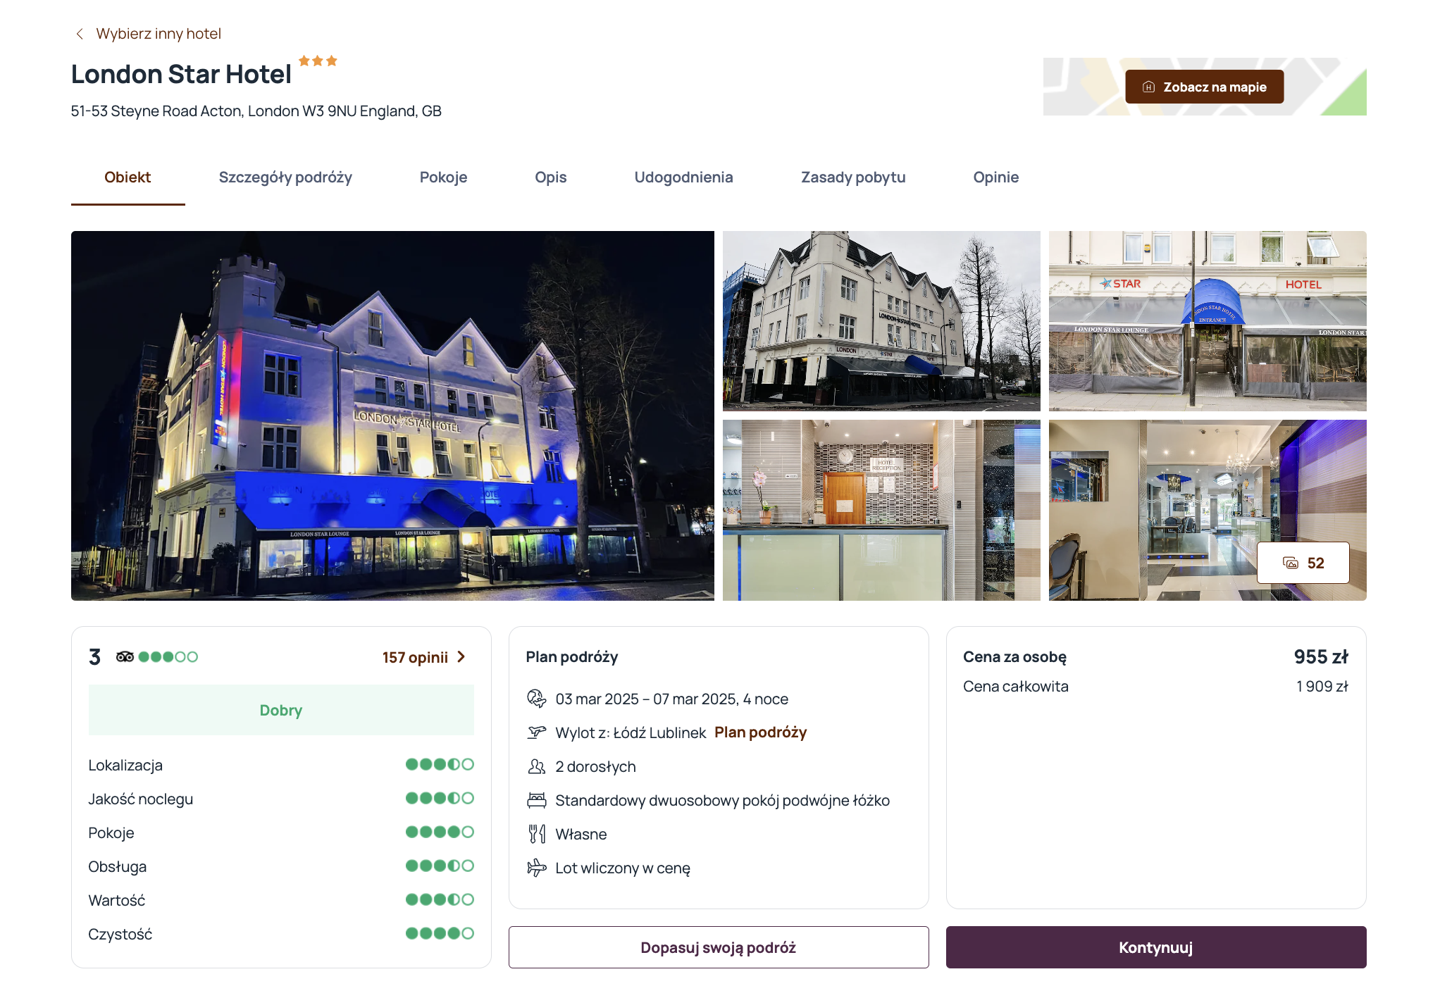Click the Jakość noclegu rating bubbles

[440, 798]
